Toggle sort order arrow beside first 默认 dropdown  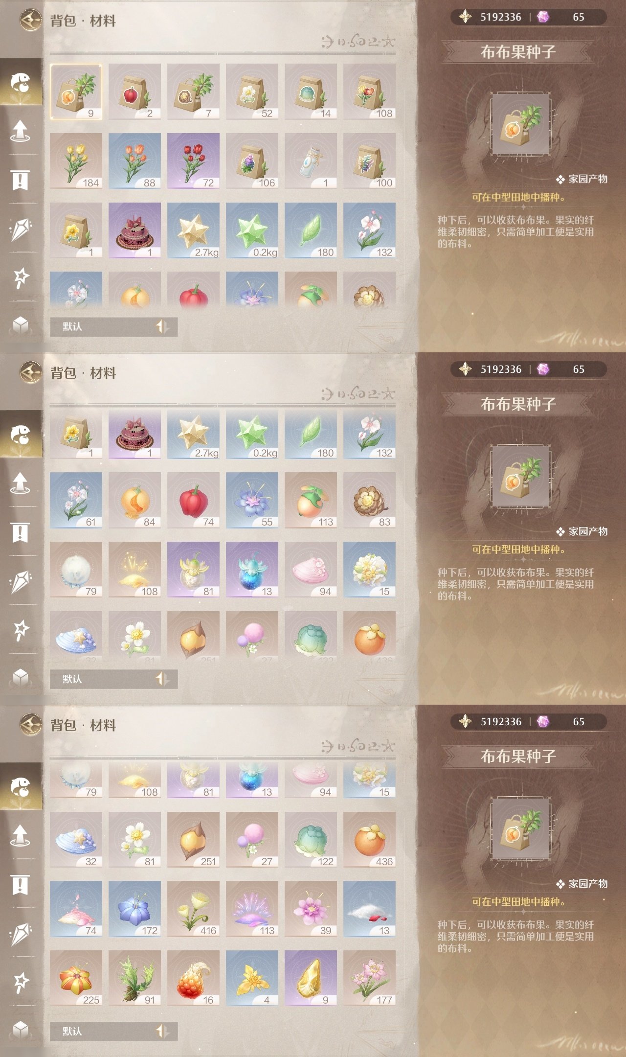tap(162, 326)
